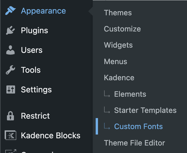Select Kadence in the Appearance submenu

pos(119,78)
